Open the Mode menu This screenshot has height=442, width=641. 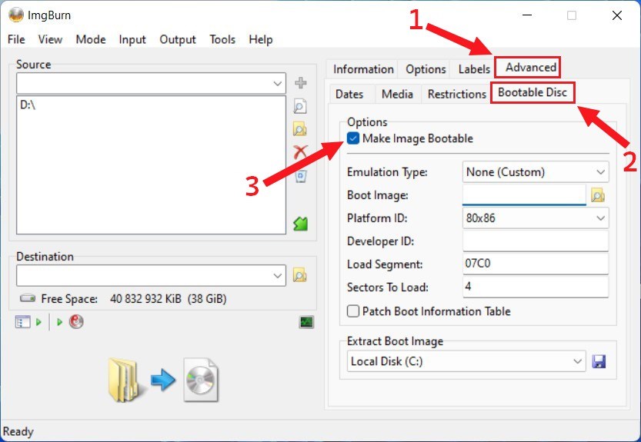pos(91,40)
